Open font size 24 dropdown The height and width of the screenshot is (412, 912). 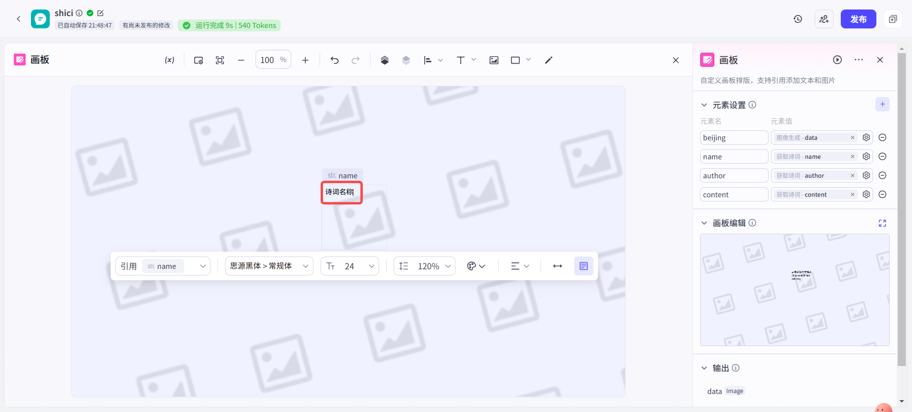[350, 266]
